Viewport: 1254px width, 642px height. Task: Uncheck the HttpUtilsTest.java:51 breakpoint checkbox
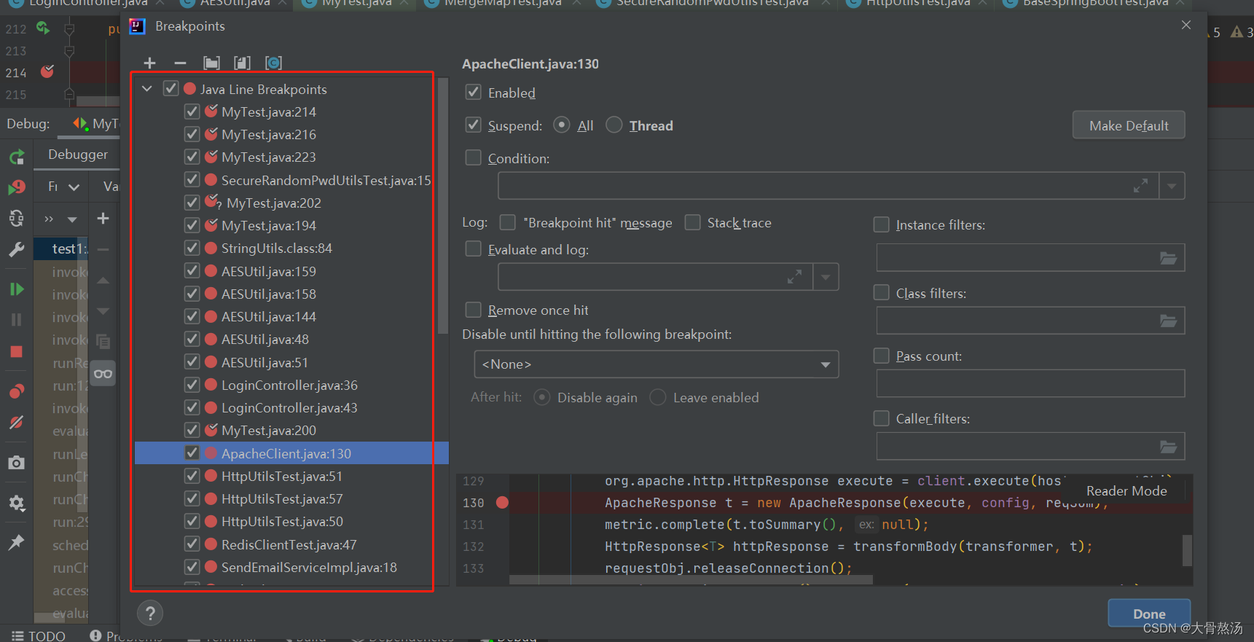[192, 476]
